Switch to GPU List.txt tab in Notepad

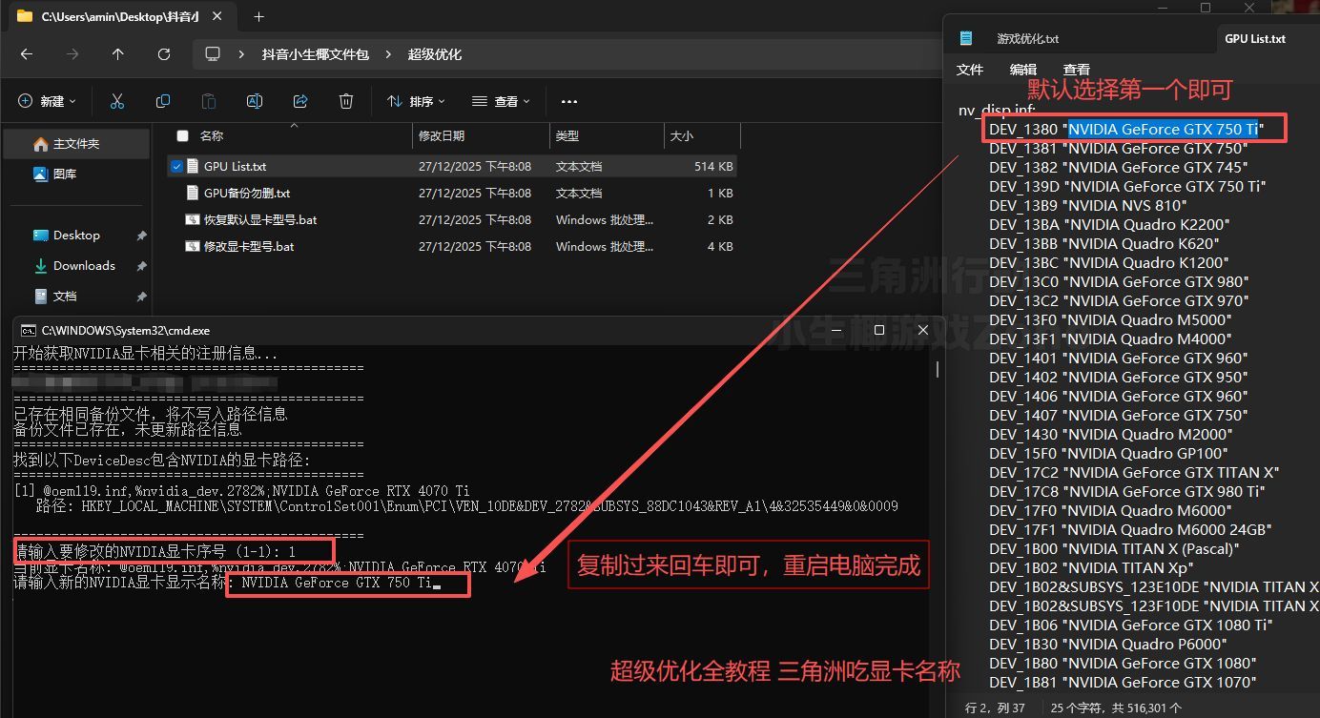coord(1255,38)
